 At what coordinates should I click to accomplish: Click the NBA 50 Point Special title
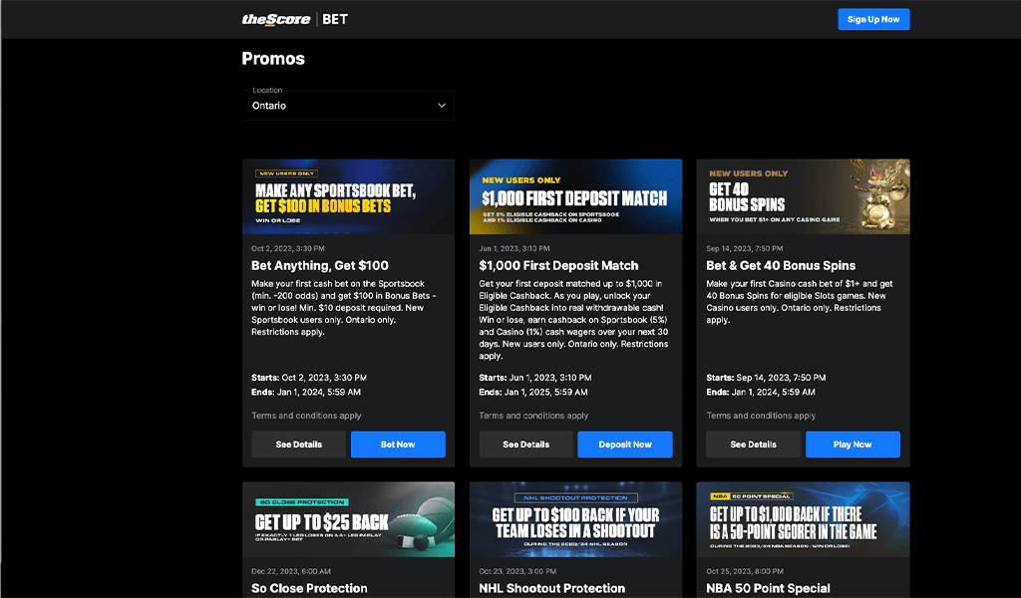(769, 588)
